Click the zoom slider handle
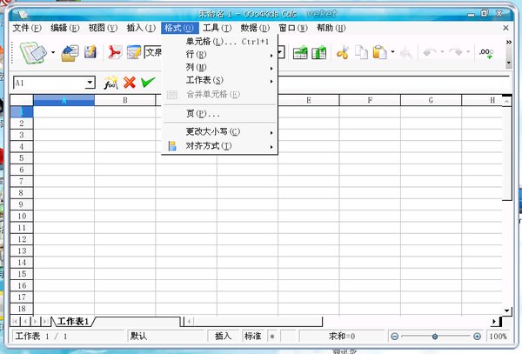The image size is (522, 354). 435,337
